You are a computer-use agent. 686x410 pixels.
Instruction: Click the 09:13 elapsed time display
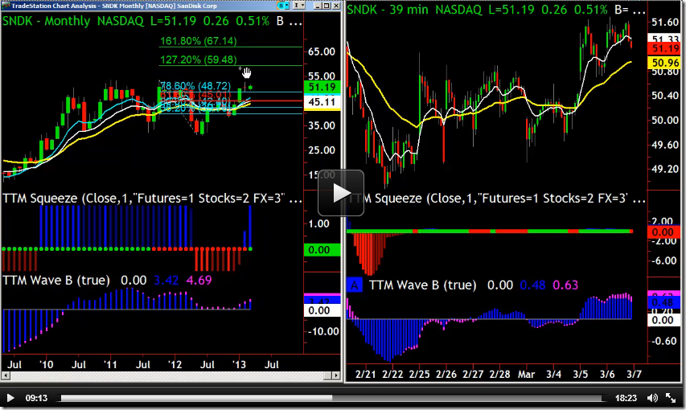[36, 398]
